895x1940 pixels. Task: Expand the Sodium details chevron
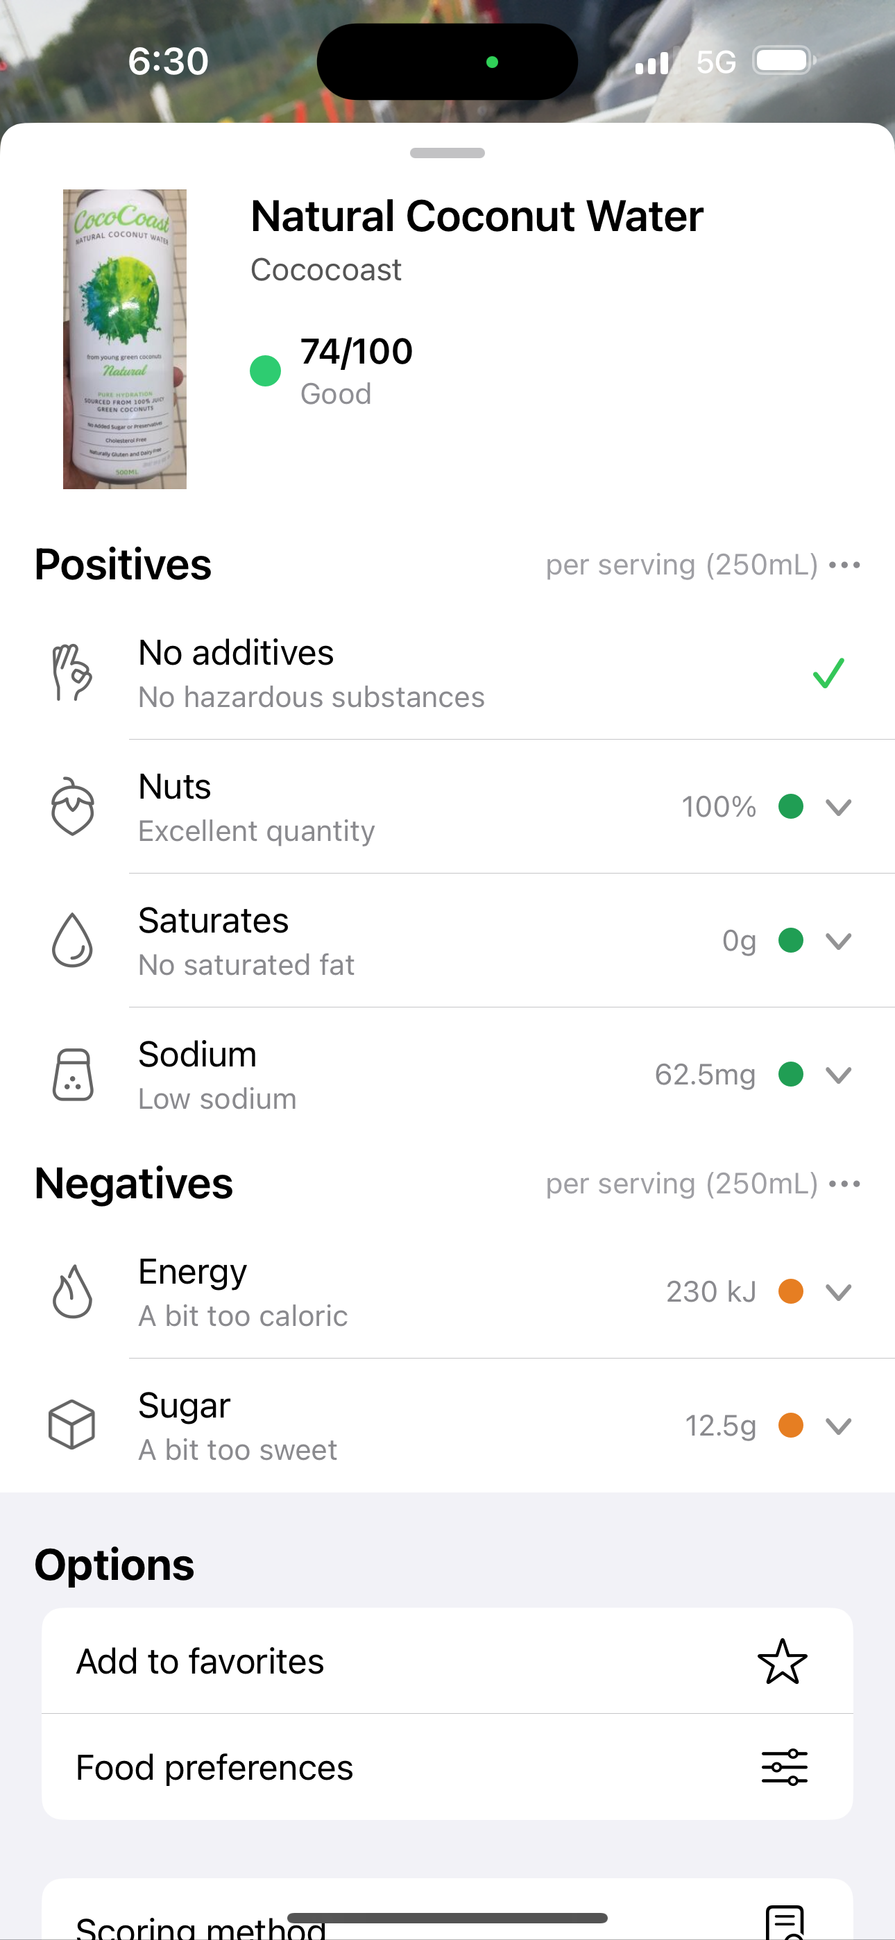click(x=839, y=1075)
